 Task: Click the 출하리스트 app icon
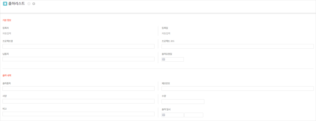[5, 3]
